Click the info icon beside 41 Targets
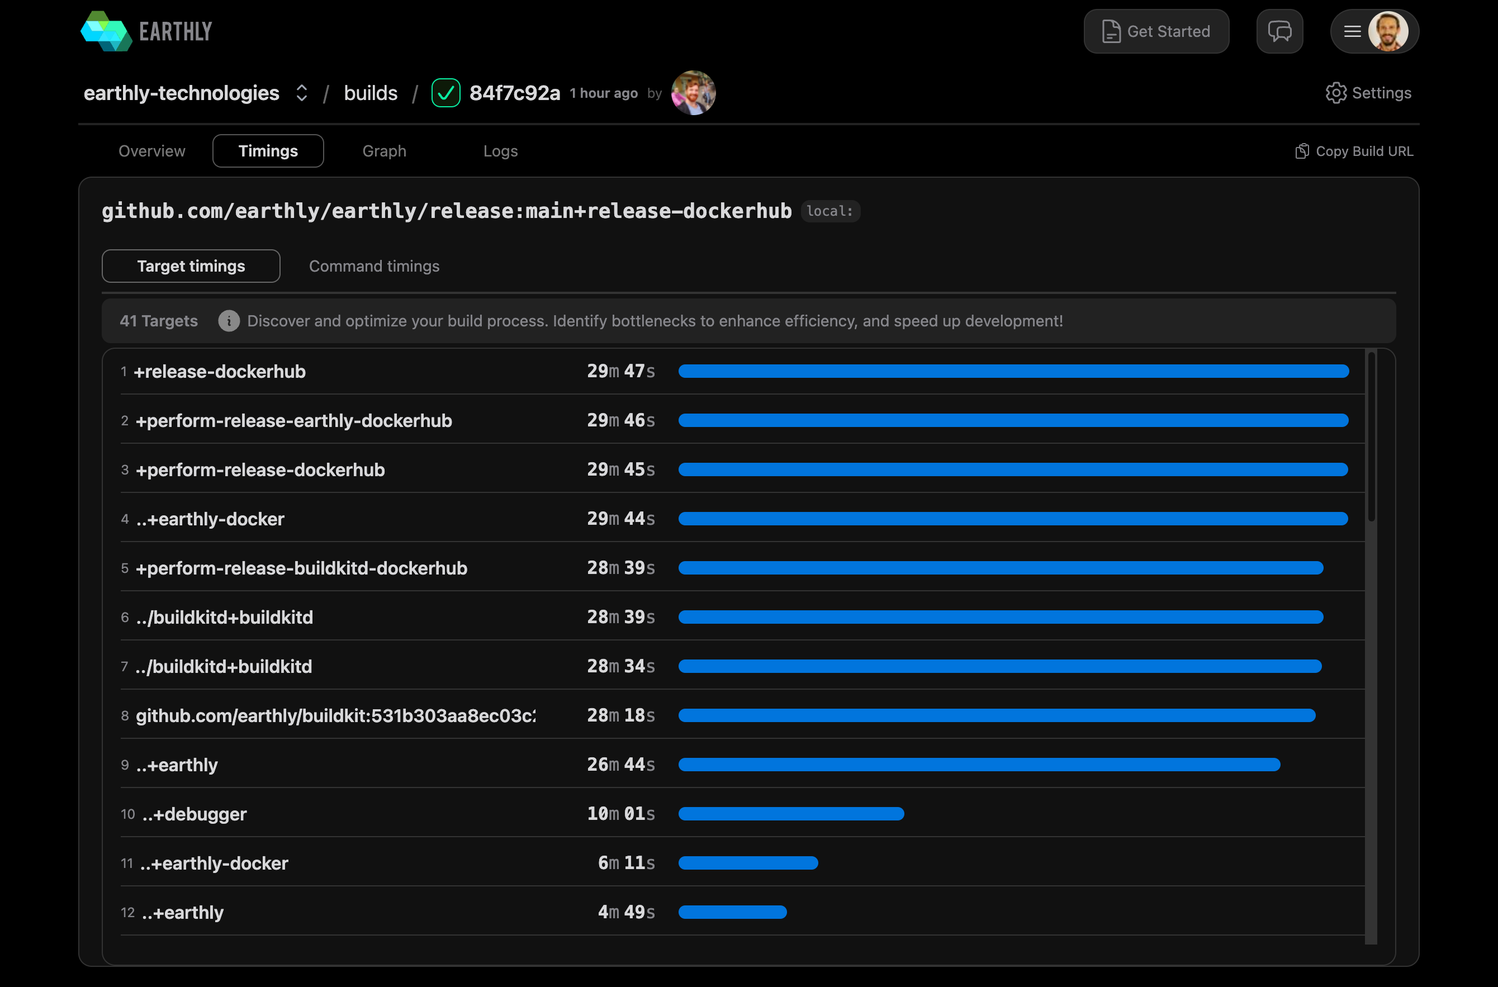The width and height of the screenshot is (1498, 987). [x=229, y=321]
